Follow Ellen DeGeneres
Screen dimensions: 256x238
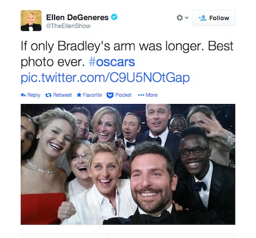coord(214,18)
